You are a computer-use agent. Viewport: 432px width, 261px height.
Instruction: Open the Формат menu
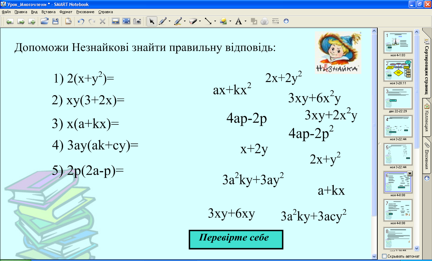(x=66, y=12)
